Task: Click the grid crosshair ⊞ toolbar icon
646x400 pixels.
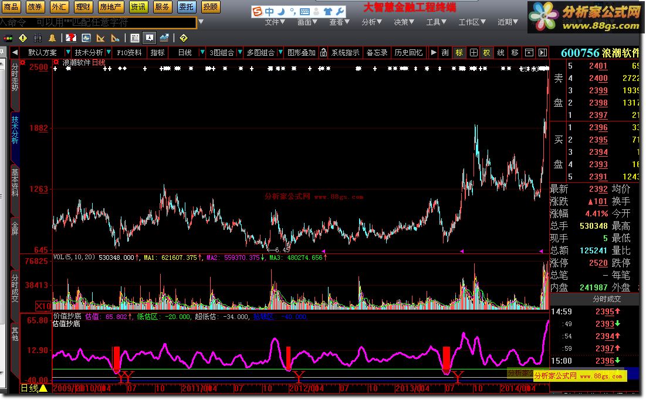Action: coord(473,52)
